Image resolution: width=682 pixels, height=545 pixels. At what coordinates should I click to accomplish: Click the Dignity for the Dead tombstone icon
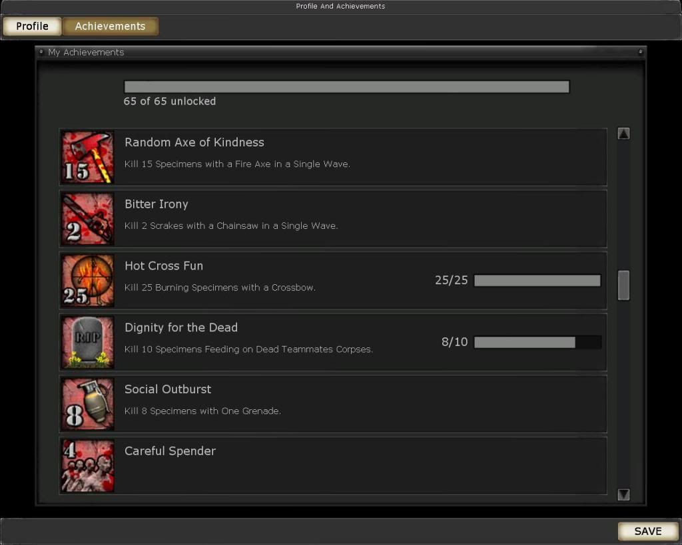click(87, 342)
